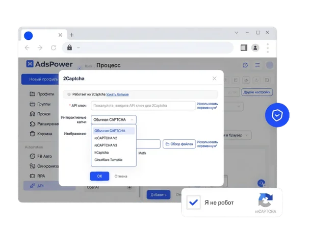The width and height of the screenshot is (309, 249).
Task: Reload the page with the refresh icon
Action: (x=54, y=48)
